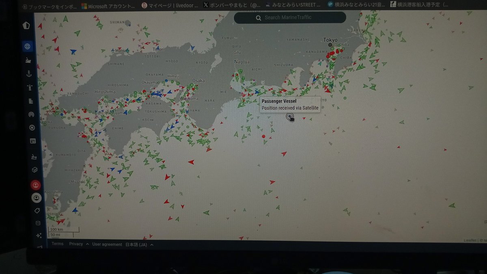The width and height of the screenshot is (487, 274).
Task: Click the Osaka city label on map
Action: click(198, 80)
